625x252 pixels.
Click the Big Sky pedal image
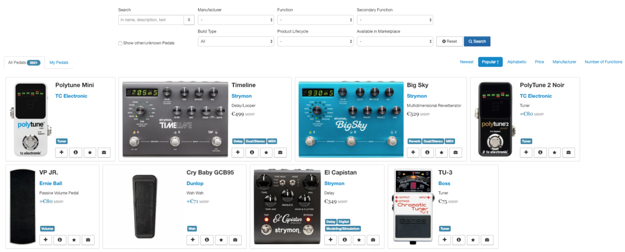pos(351,120)
